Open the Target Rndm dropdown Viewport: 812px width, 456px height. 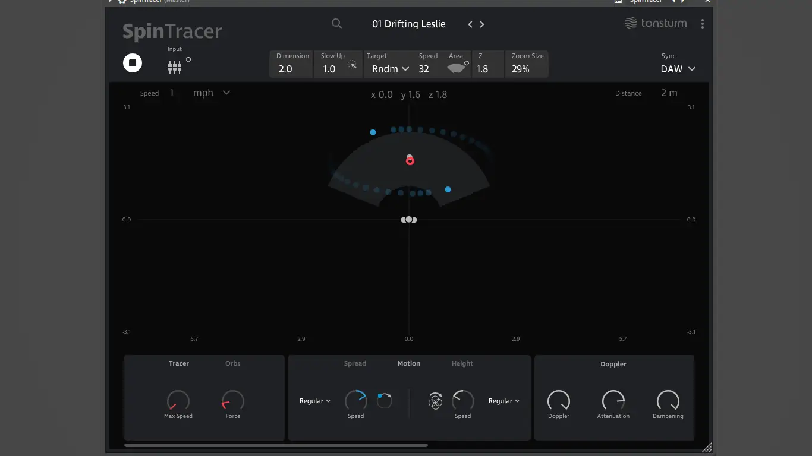pos(389,69)
